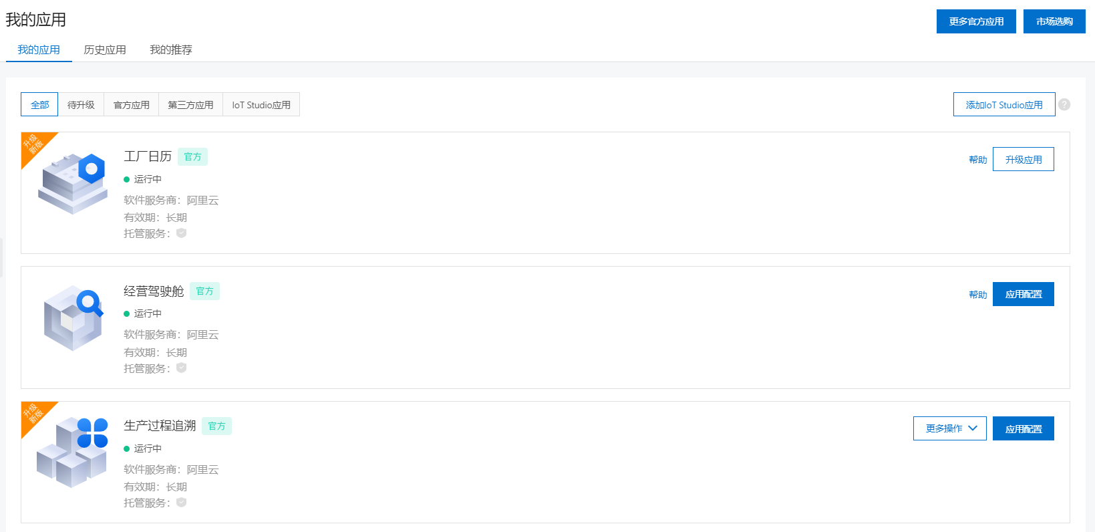Click the 生产过程追溯 cubes icon
1095x532 pixels.
73,452
